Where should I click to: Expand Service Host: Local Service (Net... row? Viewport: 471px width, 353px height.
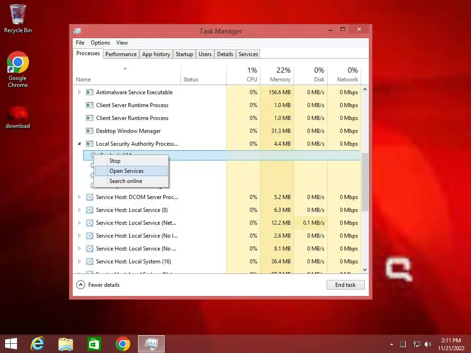[x=79, y=223]
